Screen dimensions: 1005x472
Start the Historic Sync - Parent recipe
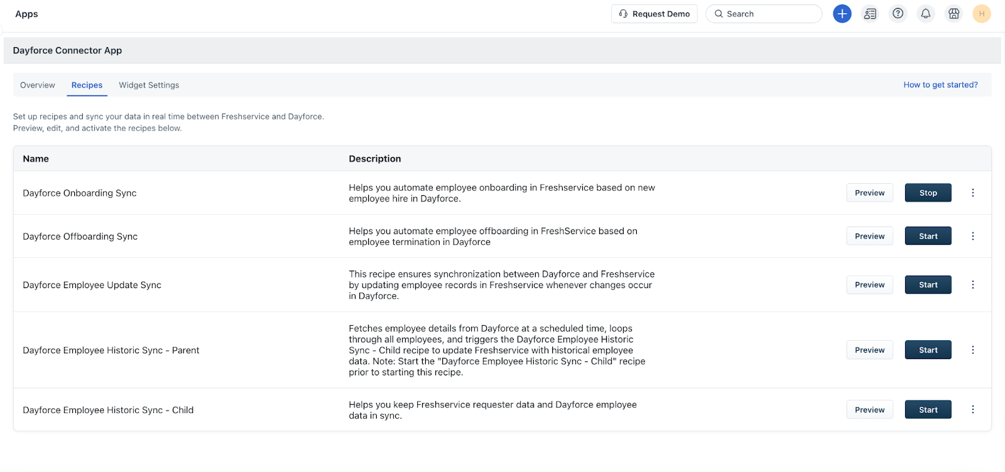tap(928, 350)
